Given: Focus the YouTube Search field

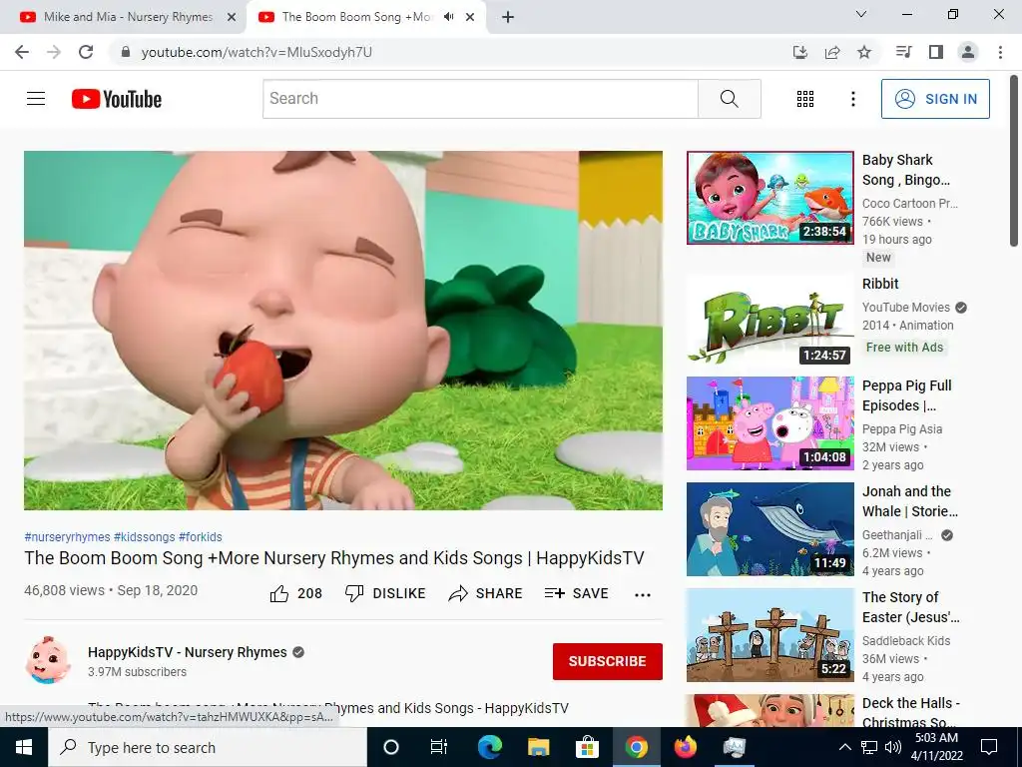Looking at the screenshot, I should click(x=480, y=99).
